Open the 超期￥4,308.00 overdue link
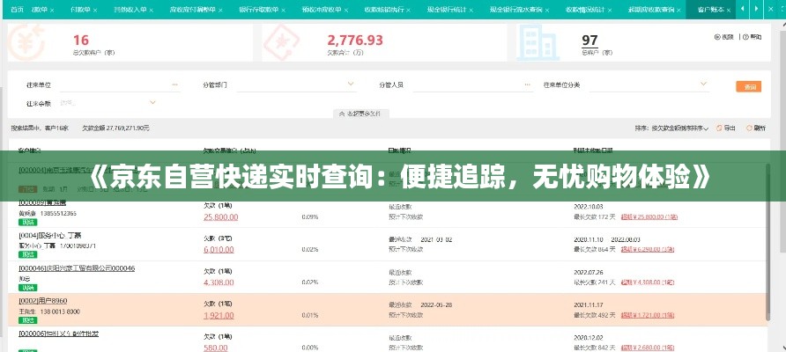This screenshot has height=352, width=786. click(647, 282)
